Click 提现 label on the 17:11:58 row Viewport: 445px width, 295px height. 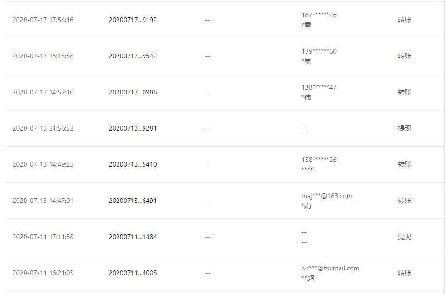click(x=404, y=237)
